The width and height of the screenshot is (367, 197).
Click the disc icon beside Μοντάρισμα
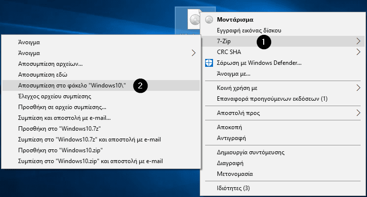click(x=209, y=20)
